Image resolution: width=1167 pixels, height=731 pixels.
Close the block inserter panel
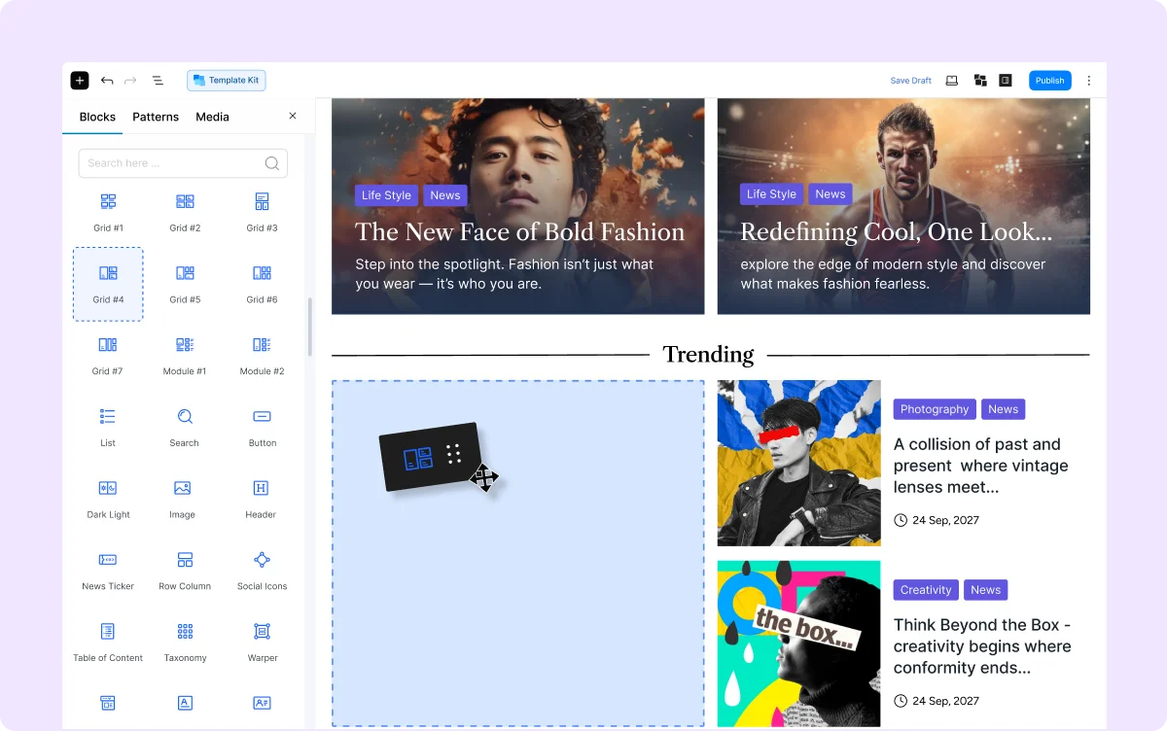(x=293, y=116)
